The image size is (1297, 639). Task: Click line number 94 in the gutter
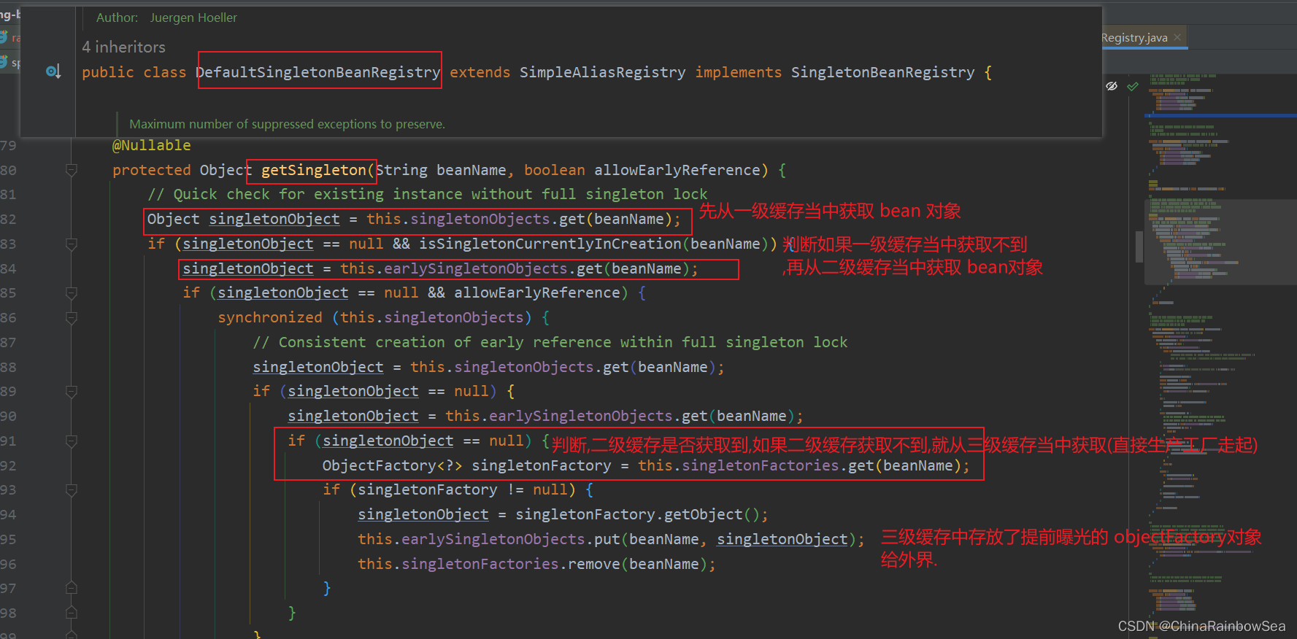(x=8, y=514)
